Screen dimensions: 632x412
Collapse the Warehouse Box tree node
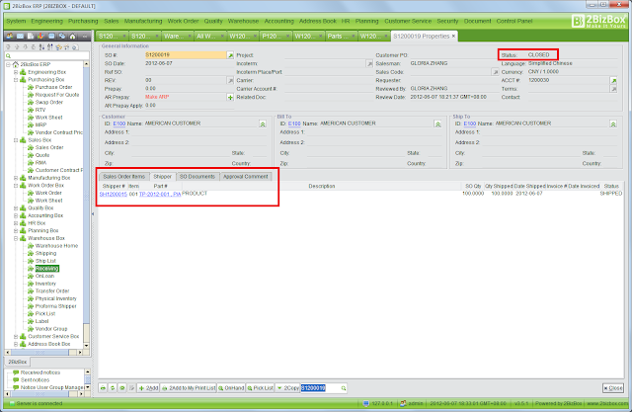(x=16, y=238)
